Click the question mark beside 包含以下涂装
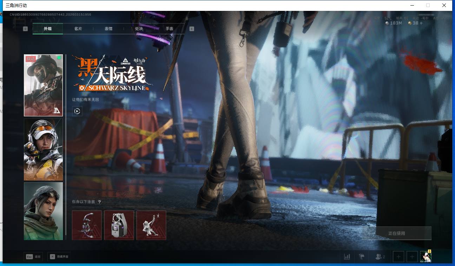This screenshot has height=266, width=455. 99,202
